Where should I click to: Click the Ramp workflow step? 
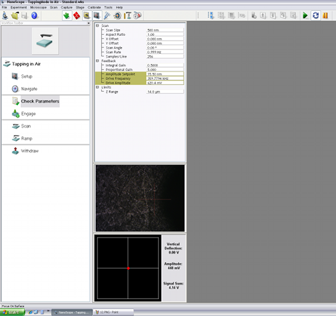pos(26,138)
